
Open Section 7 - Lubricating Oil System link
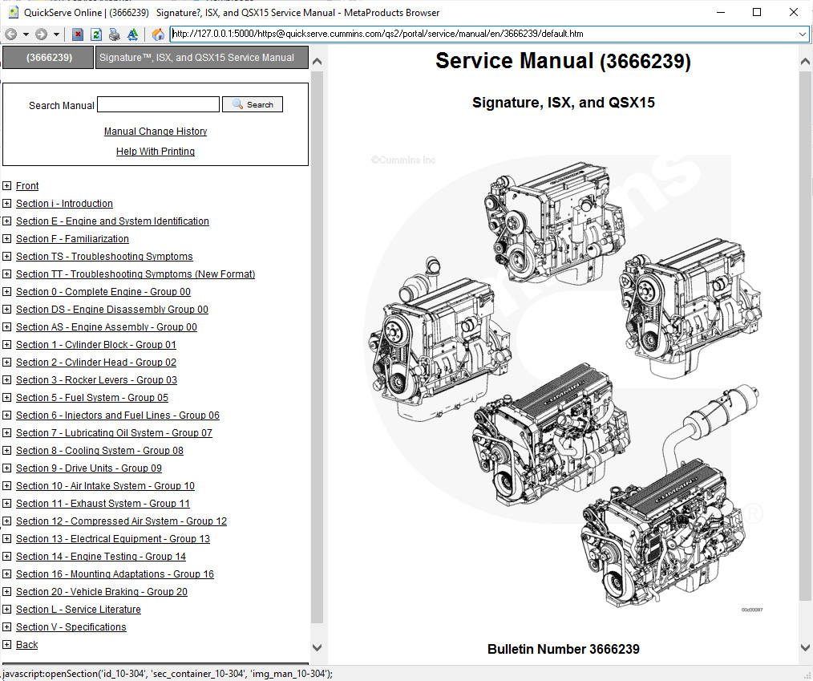pos(114,432)
